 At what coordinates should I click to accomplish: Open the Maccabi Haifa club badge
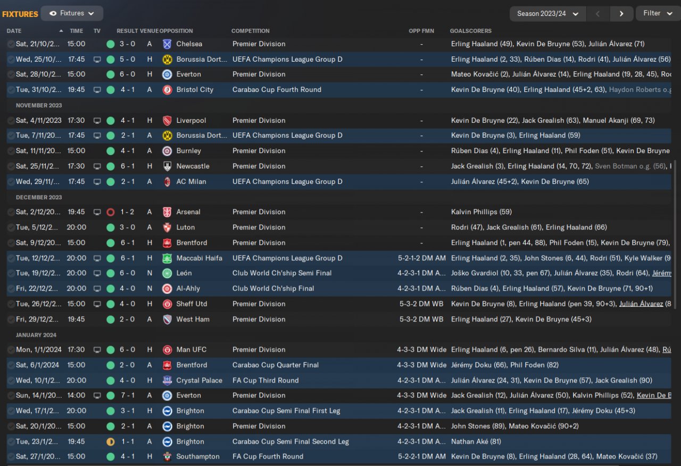(x=167, y=258)
